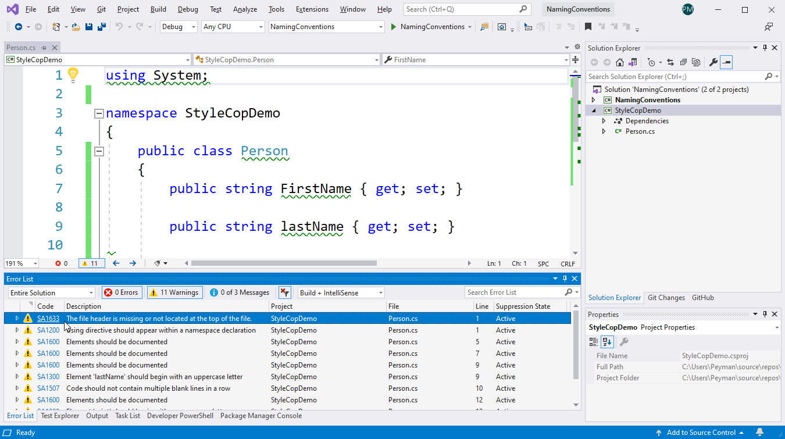Open the Build + IntelliSense dropdown
This screenshot has height=439, width=785.
point(341,292)
